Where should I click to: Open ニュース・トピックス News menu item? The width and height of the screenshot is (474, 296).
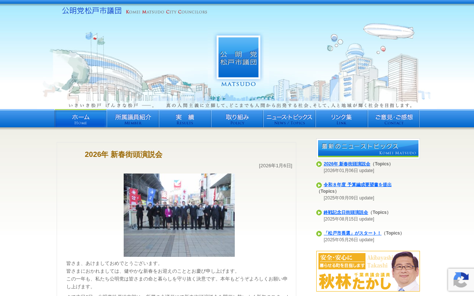click(x=290, y=118)
